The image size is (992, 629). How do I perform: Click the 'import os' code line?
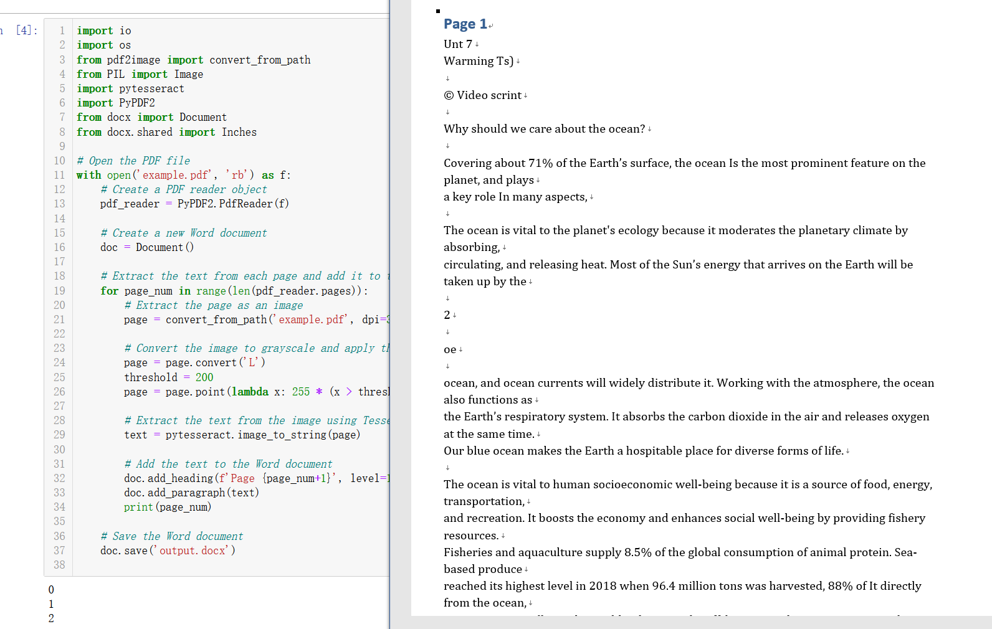103,45
